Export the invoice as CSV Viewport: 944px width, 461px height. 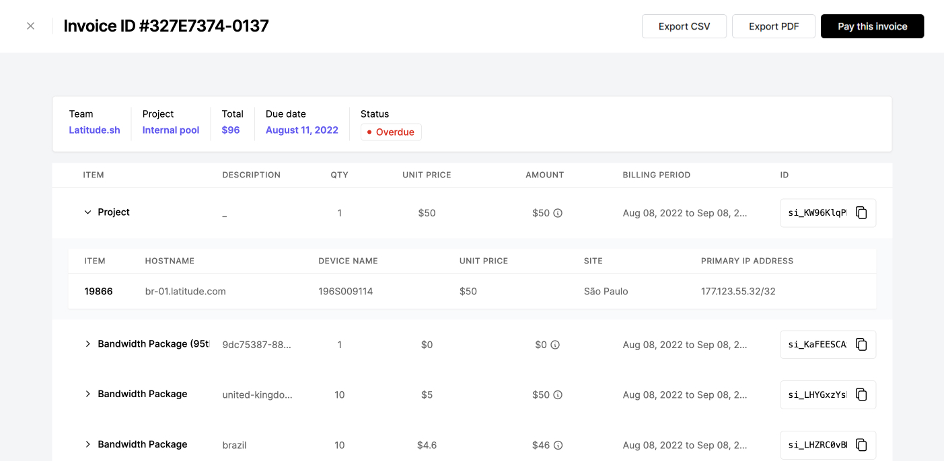684,26
